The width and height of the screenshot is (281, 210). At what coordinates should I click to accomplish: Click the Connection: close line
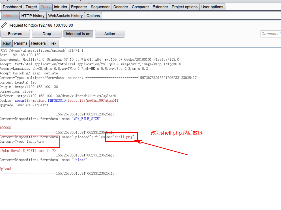pyautogui.click(x=16, y=91)
